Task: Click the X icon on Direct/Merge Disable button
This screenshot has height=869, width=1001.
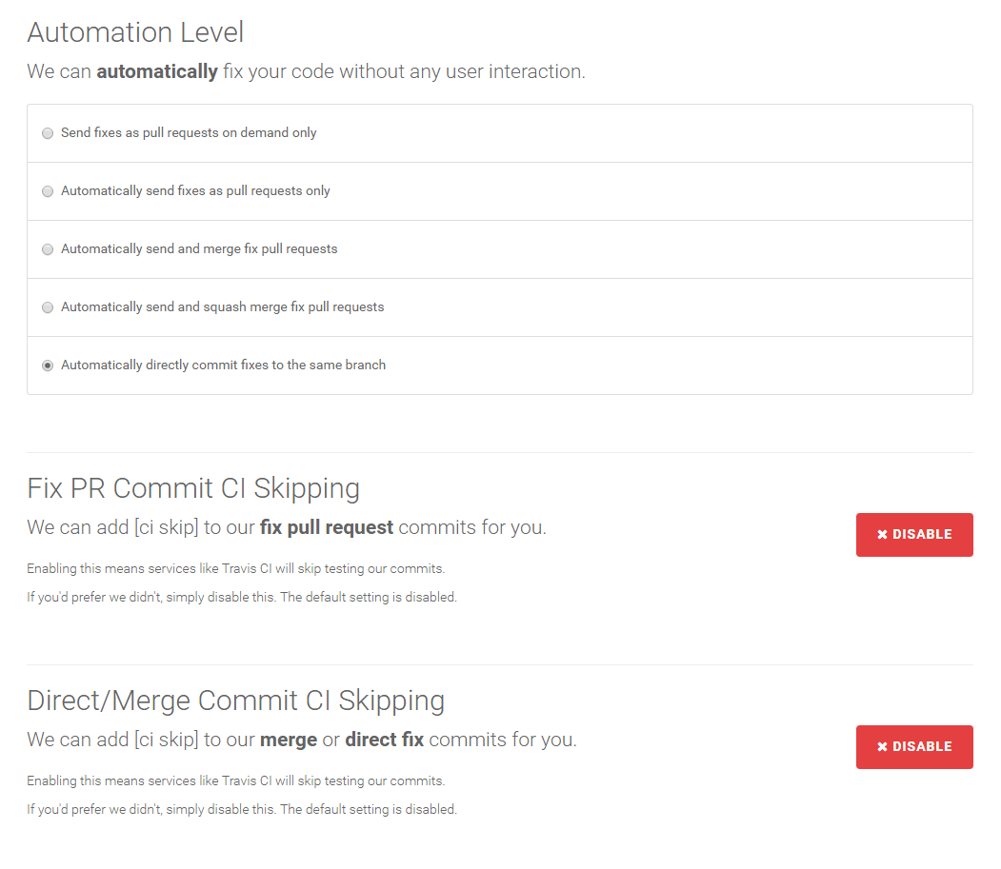Action: 882,747
